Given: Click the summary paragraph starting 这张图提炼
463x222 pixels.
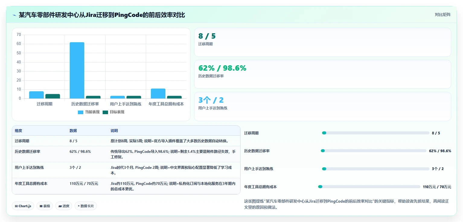Looking at the screenshot, I should pyautogui.click(x=346, y=204).
